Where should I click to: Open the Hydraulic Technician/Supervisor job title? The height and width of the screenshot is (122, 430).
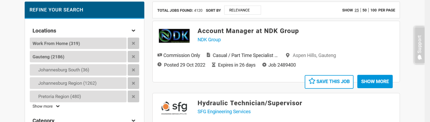coord(250,103)
